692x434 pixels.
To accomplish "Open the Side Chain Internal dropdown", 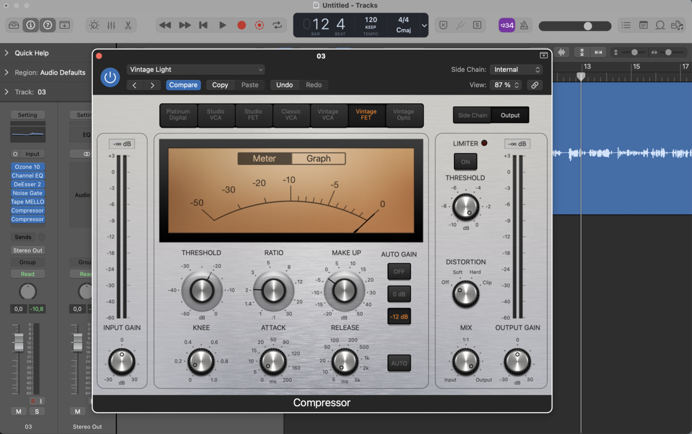I will (x=516, y=69).
